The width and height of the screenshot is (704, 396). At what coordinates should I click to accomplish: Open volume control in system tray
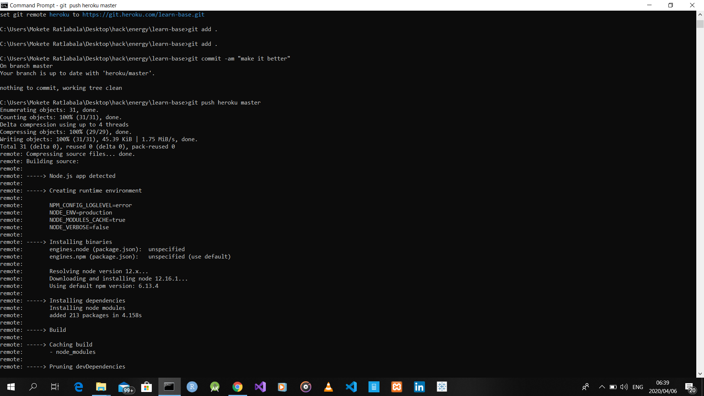point(624,387)
